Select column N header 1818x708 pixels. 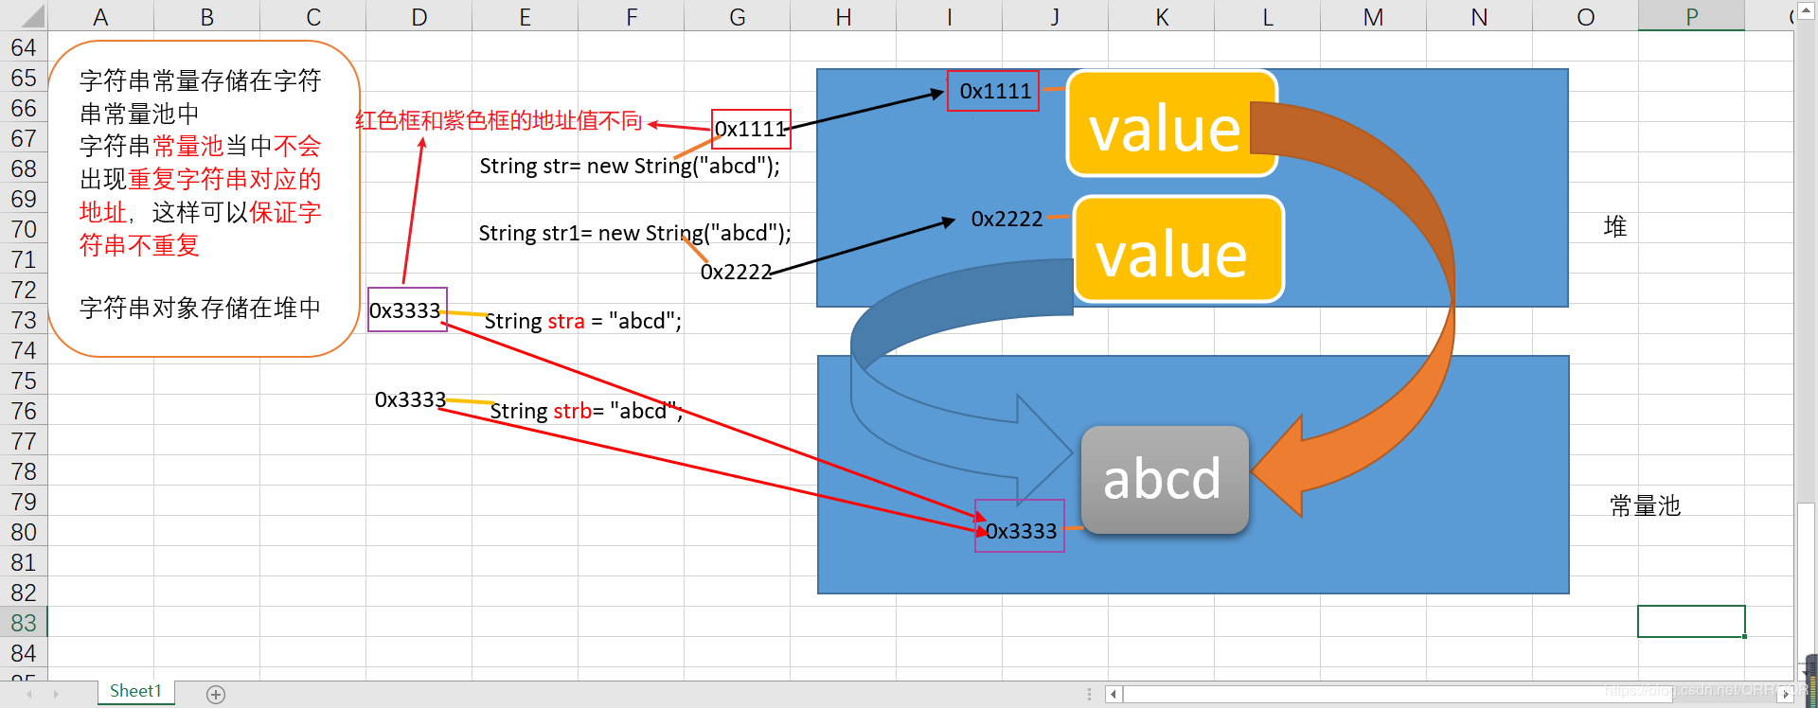pos(1479,17)
